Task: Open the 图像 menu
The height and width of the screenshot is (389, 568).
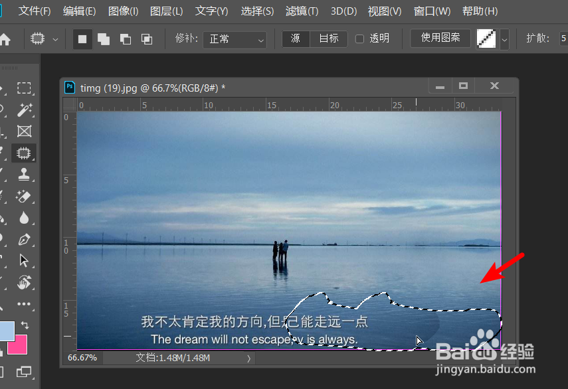Action: coord(123,11)
